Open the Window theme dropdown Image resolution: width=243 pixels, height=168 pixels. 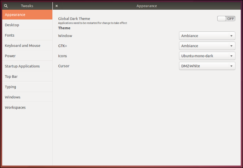pos(207,36)
